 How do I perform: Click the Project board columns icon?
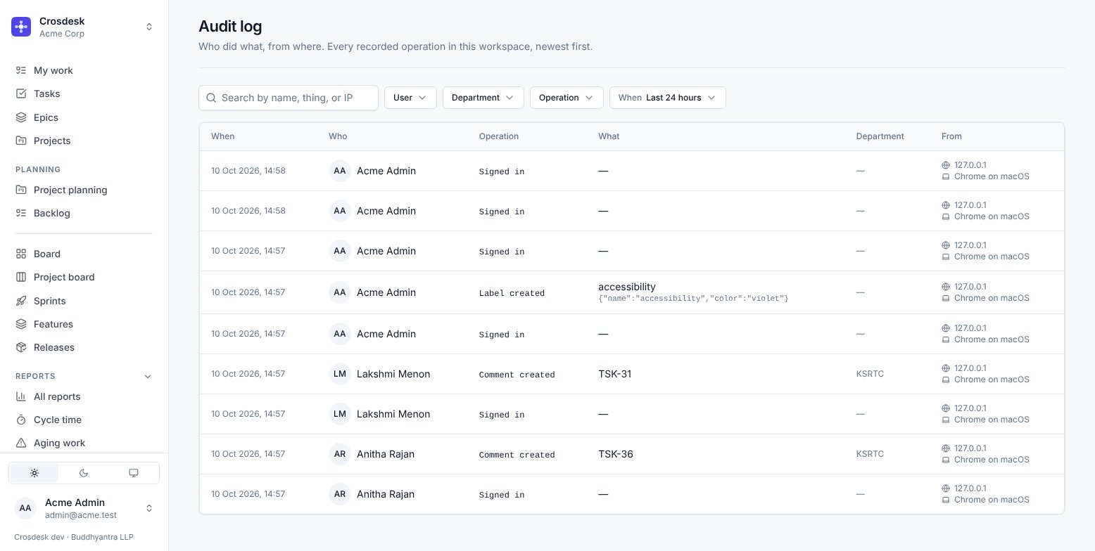pos(21,277)
